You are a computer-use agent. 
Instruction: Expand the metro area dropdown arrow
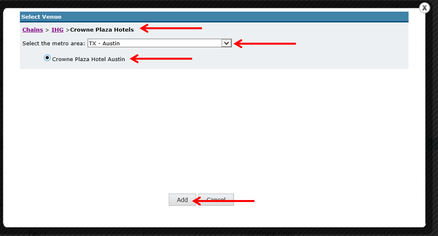pyautogui.click(x=226, y=43)
